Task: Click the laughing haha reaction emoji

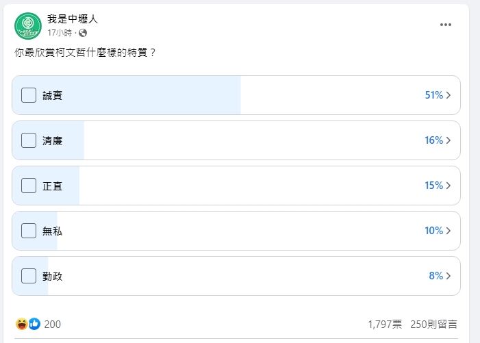Action: tap(22, 324)
